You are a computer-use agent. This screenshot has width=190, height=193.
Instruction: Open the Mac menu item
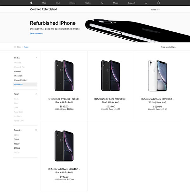pos(44,3)
